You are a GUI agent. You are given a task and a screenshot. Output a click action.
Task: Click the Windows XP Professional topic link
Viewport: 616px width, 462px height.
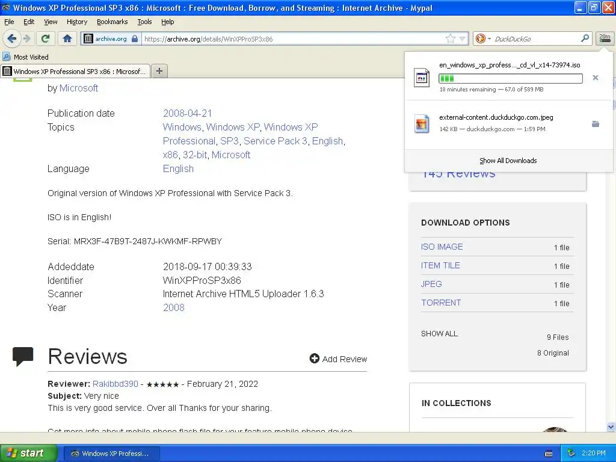(240, 134)
